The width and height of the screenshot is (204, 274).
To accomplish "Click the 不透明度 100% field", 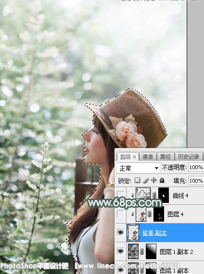I will click(x=196, y=167).
